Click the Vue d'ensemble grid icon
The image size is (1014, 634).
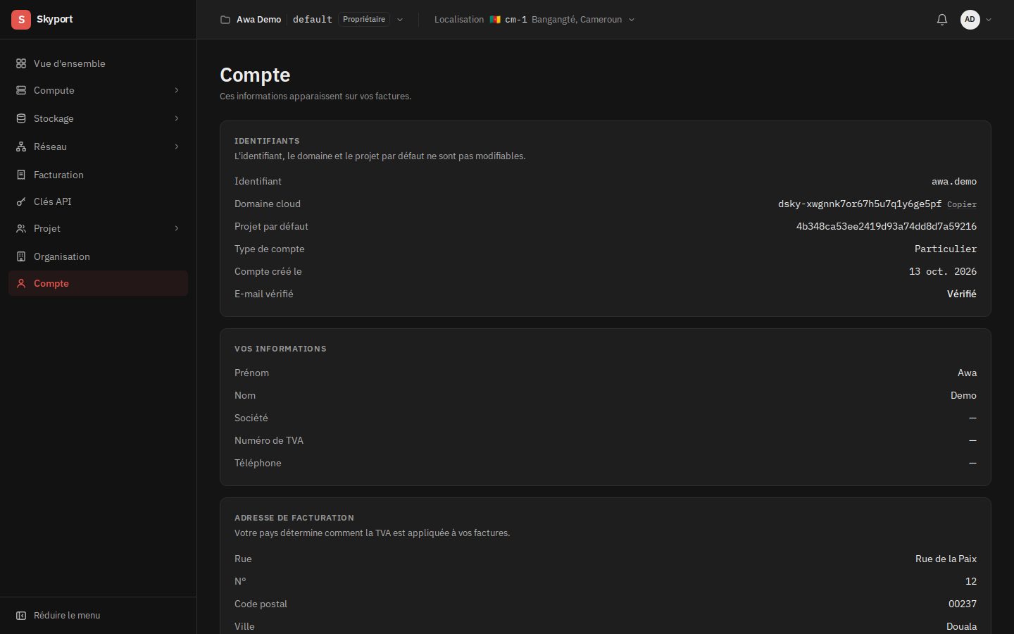[21, 63]
